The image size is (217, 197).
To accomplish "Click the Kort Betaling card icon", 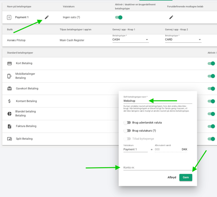I will tap(9, 63).
